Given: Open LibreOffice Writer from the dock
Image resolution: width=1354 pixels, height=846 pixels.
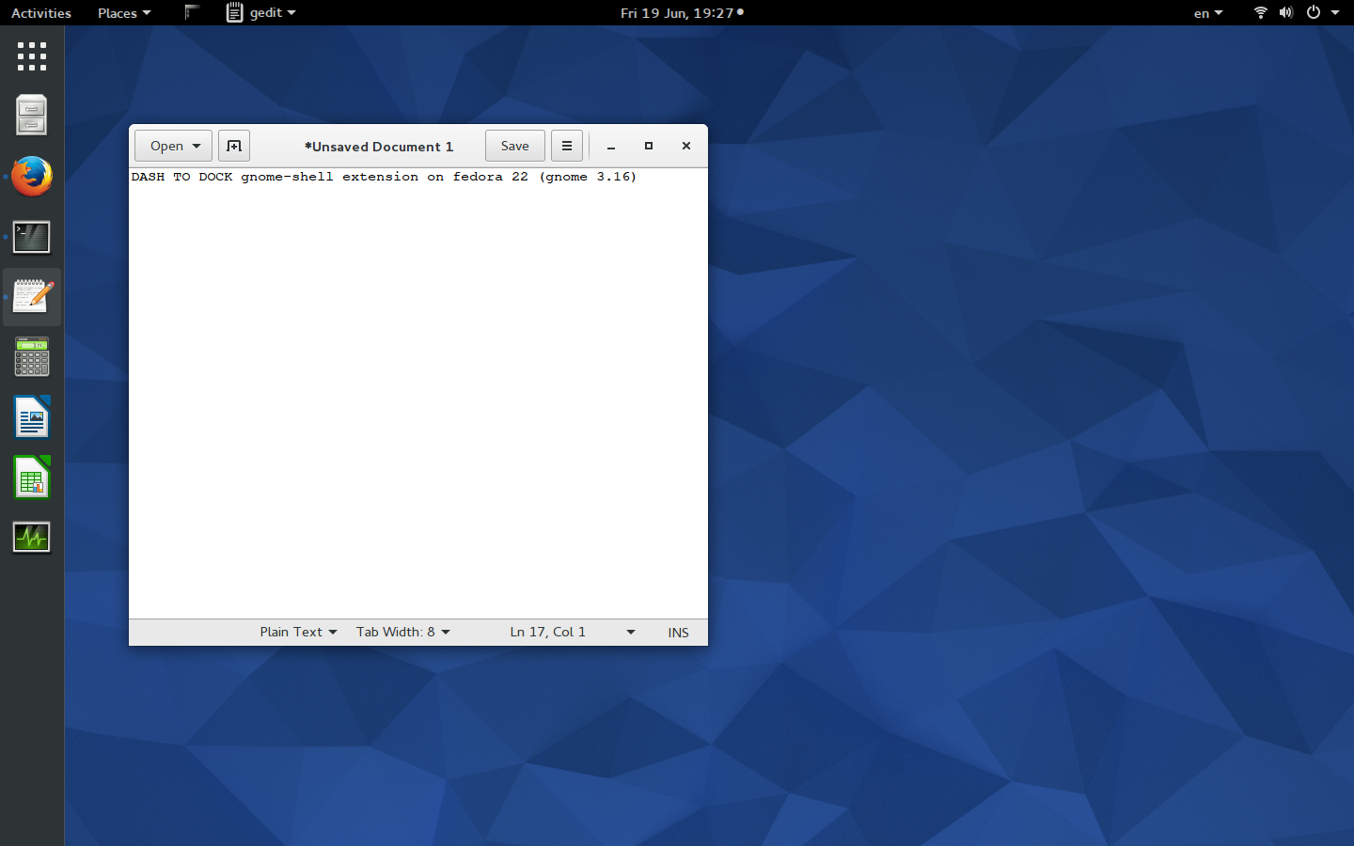Looking at the screenshot, I should [x=32, y=417].
